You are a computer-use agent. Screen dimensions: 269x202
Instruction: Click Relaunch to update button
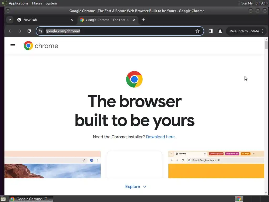[244, 31]
